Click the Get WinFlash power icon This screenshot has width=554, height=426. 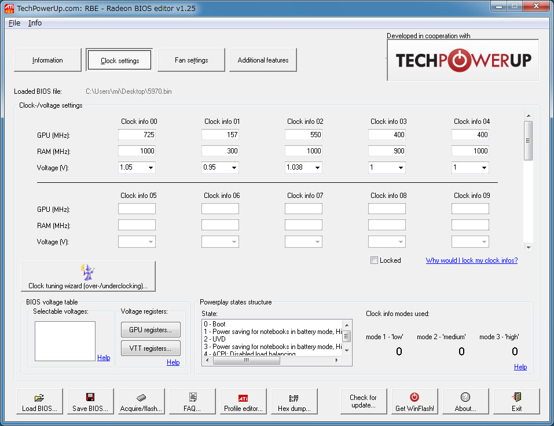414,398
